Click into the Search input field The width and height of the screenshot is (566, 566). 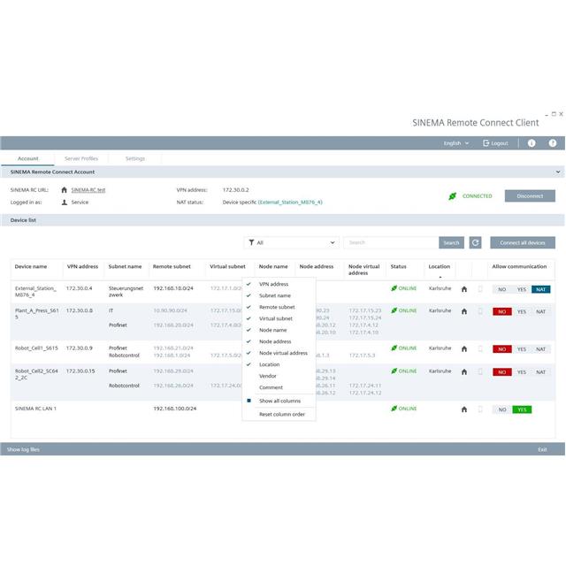[389, 242]
